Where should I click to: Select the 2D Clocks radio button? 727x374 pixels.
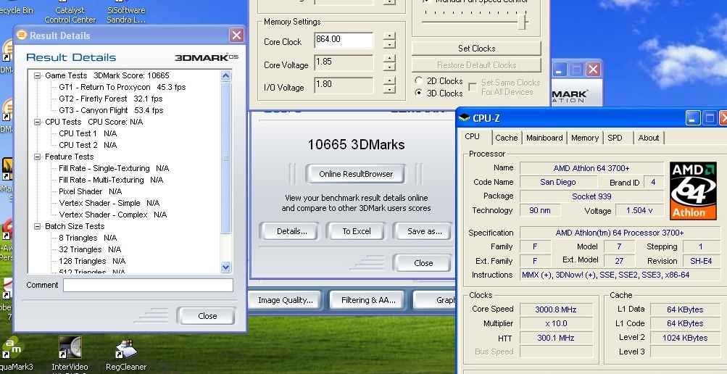419,81
